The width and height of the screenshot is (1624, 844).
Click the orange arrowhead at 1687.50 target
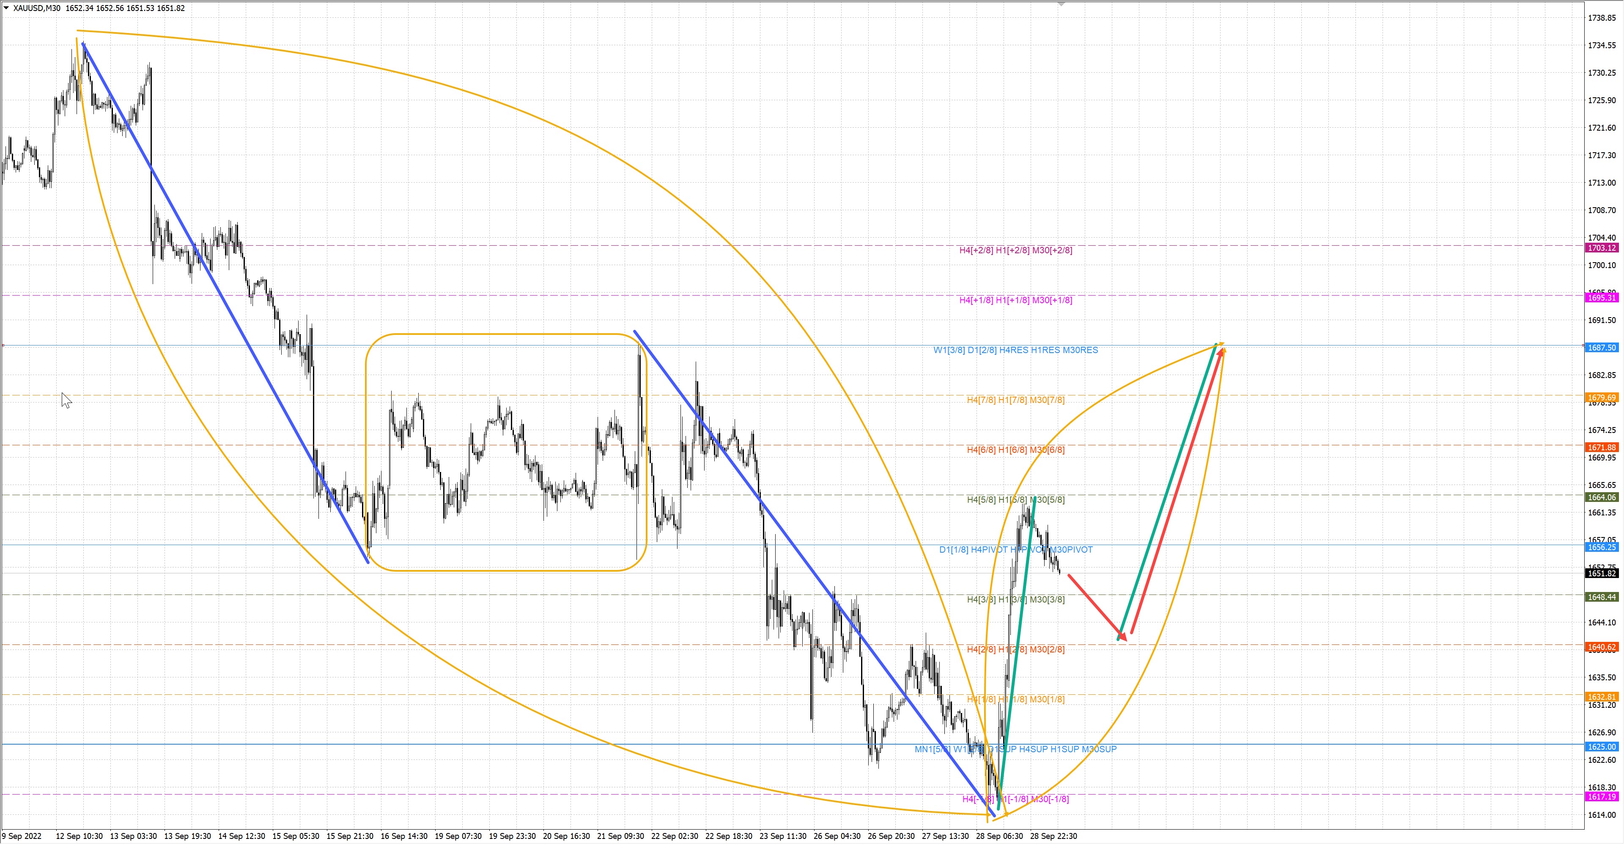pos(1222,344)
